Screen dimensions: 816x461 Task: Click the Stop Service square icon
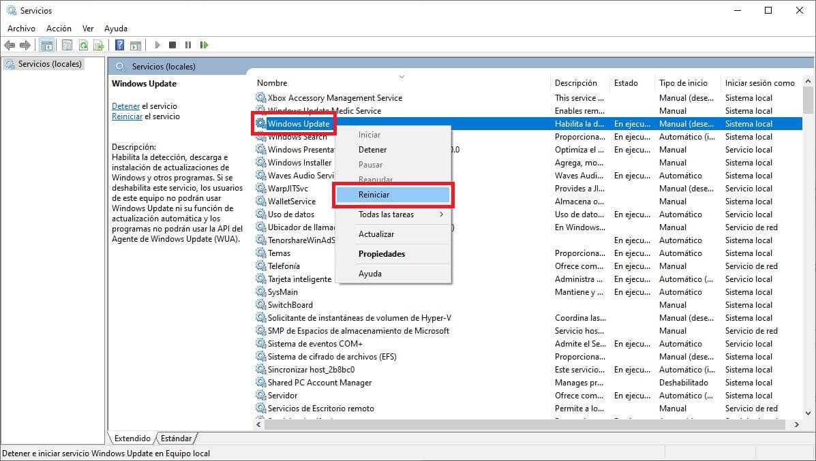tap(172, 45)
